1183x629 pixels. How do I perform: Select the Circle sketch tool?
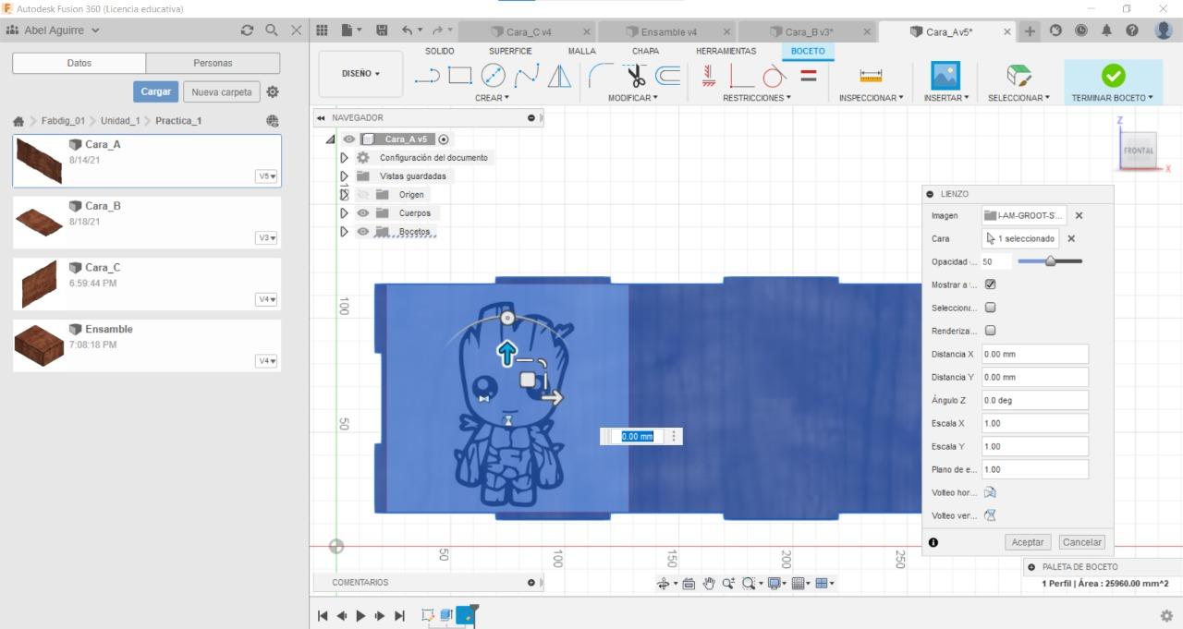coord(494,76)
